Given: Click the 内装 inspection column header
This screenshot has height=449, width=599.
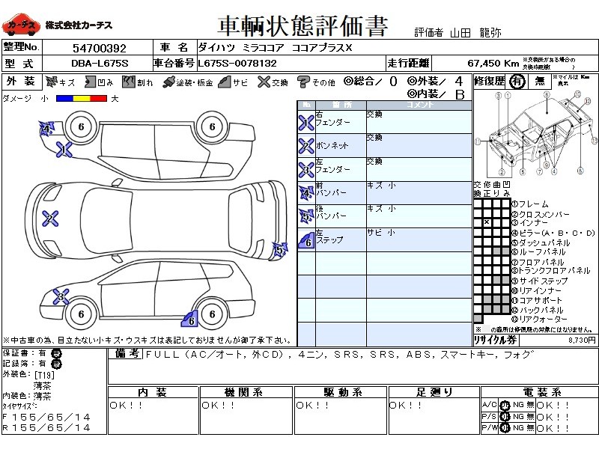Looking at the screenshot, I should [x=153, y=392].
